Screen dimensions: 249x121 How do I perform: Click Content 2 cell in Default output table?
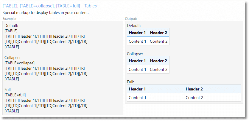point(158,41)
